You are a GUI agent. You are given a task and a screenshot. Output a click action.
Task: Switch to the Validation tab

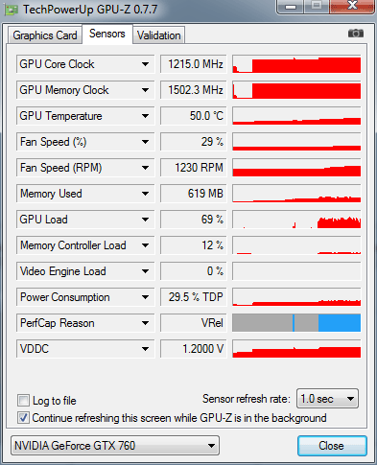click(x=158, y=35)
